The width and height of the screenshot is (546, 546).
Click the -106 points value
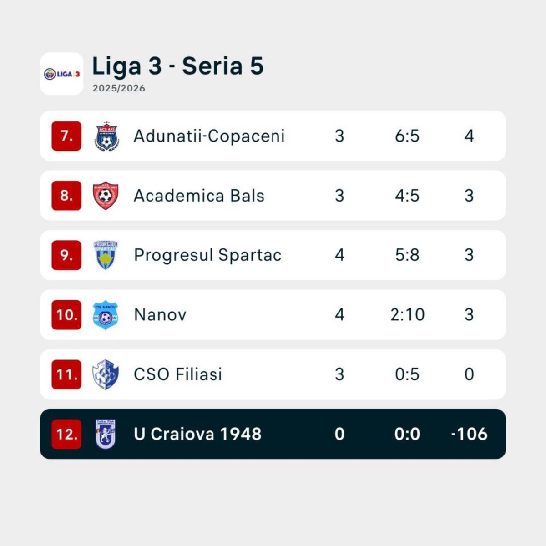pos(469,434)
